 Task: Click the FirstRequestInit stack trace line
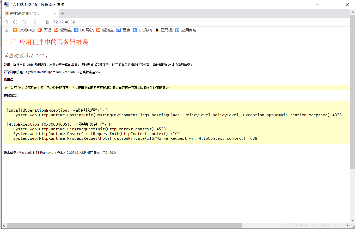[89, 129]
